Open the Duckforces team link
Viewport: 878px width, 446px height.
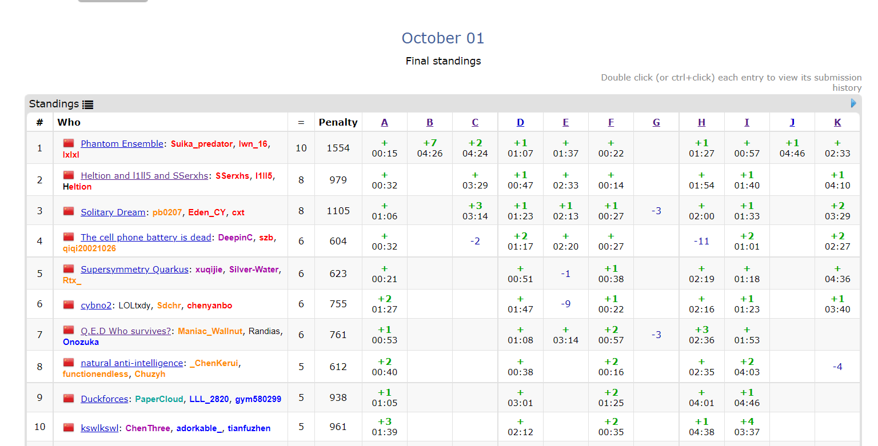(x=104, y=399)
